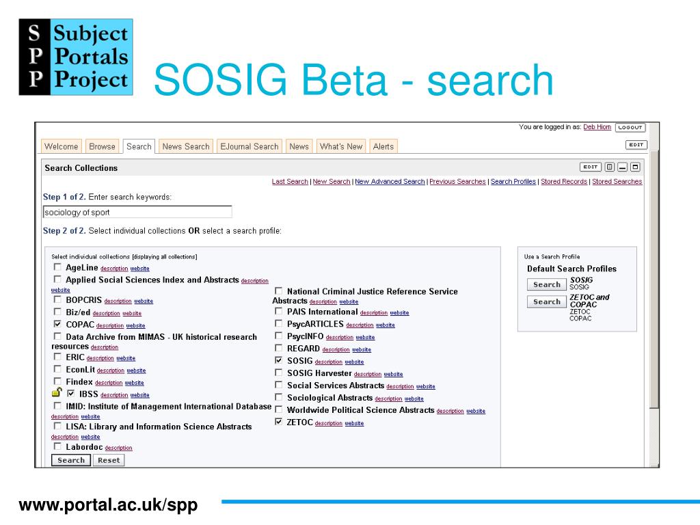The height and width of the screenshot is (525, 700).
Task: Tick the PsycARTICLES checkbox
Action: [279, 323]
